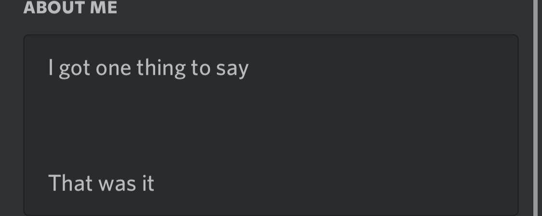Viewport: 542px width, 216px height.
Task: Click the leading "I" in the first line
Action: click(50, 68)
